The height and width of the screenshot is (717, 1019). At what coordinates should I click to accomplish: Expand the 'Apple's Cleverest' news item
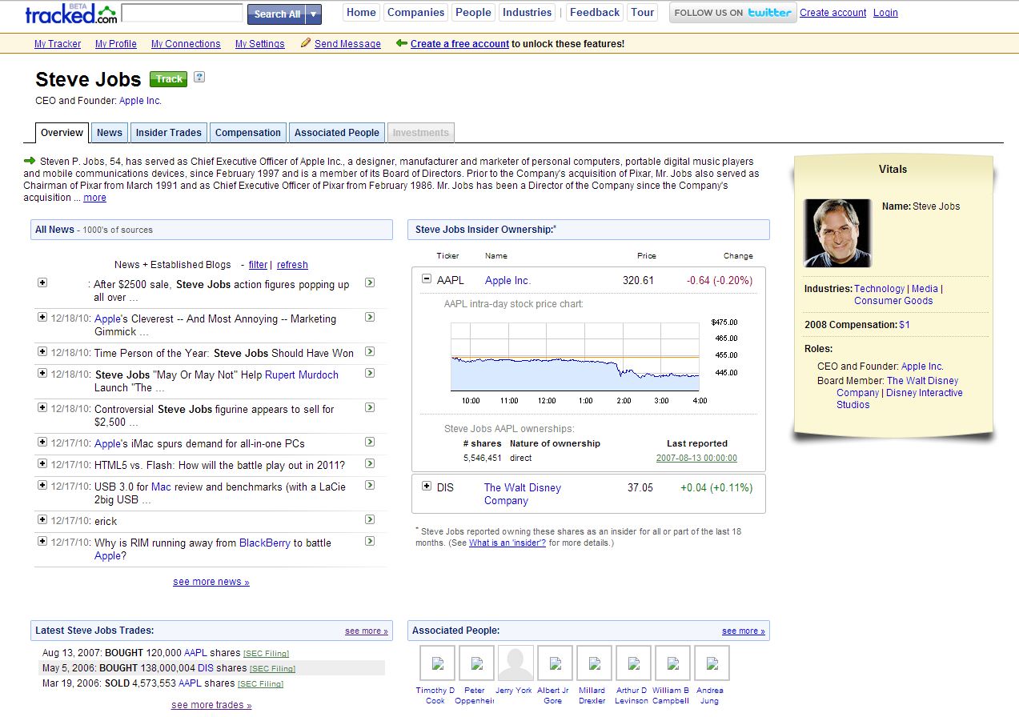(42, 317)
